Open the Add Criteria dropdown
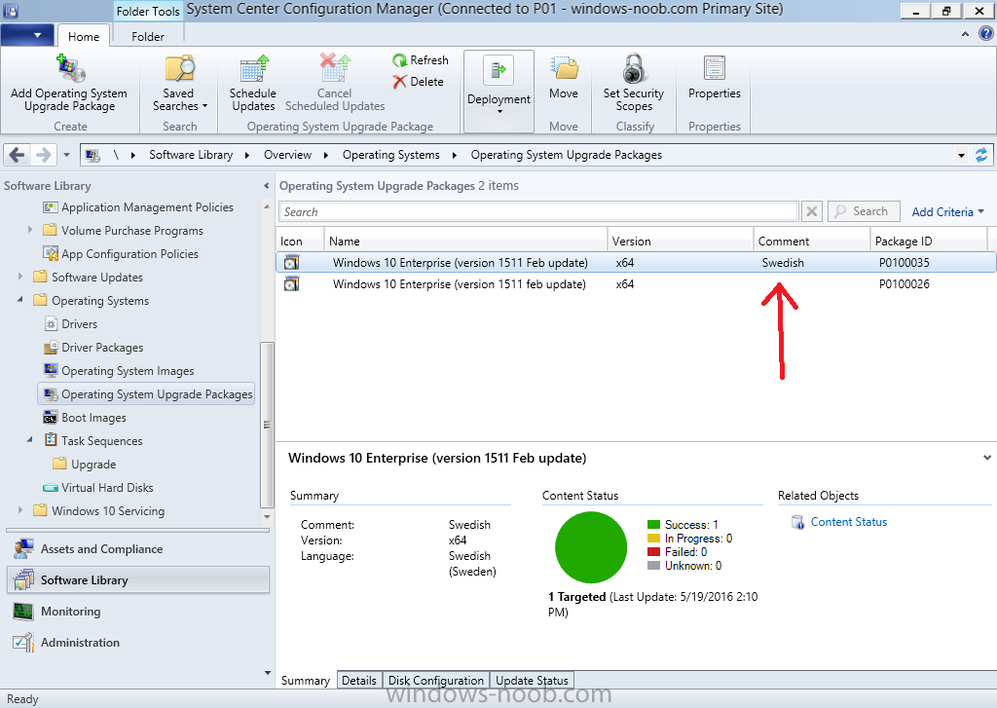 tap(947, 212)
